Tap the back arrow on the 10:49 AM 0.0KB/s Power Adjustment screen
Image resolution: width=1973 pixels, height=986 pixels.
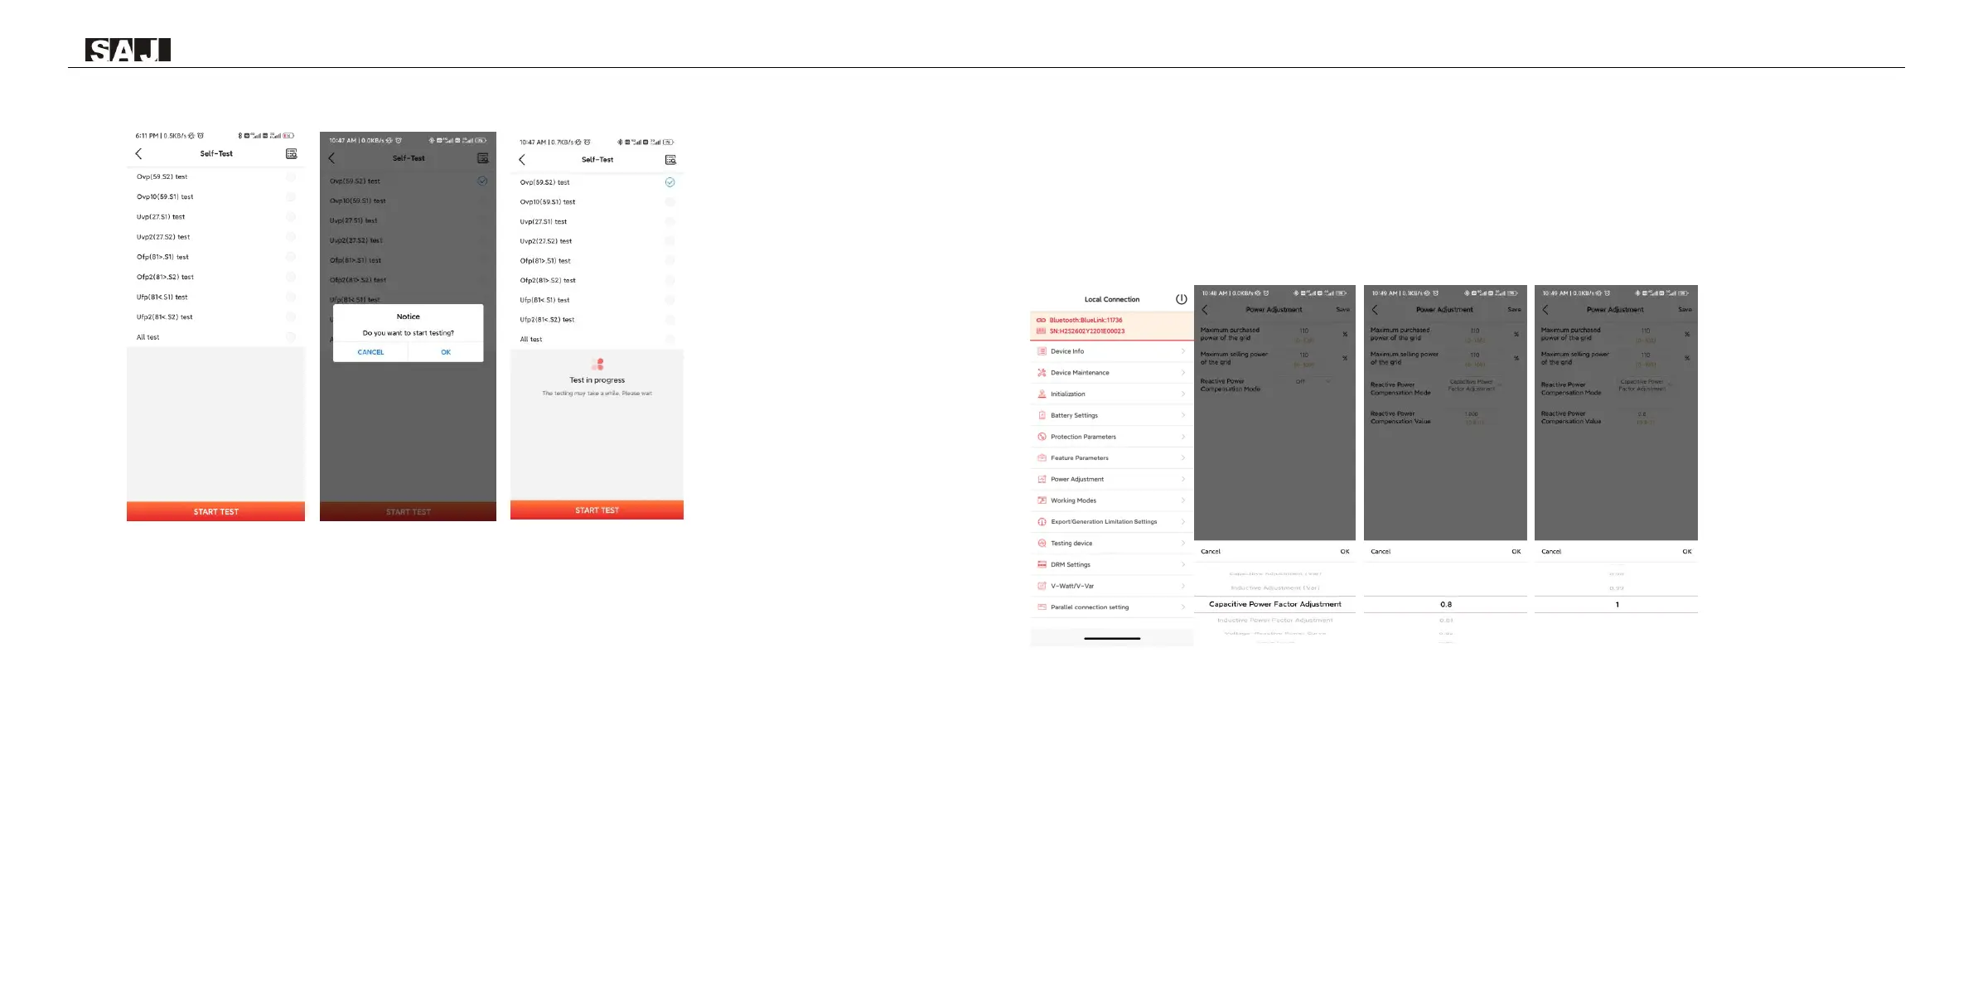pyautogui.click(x=1545, y=309)
